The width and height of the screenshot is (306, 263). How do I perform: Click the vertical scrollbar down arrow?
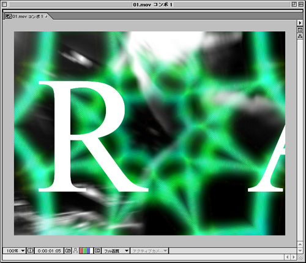point(300,250)
